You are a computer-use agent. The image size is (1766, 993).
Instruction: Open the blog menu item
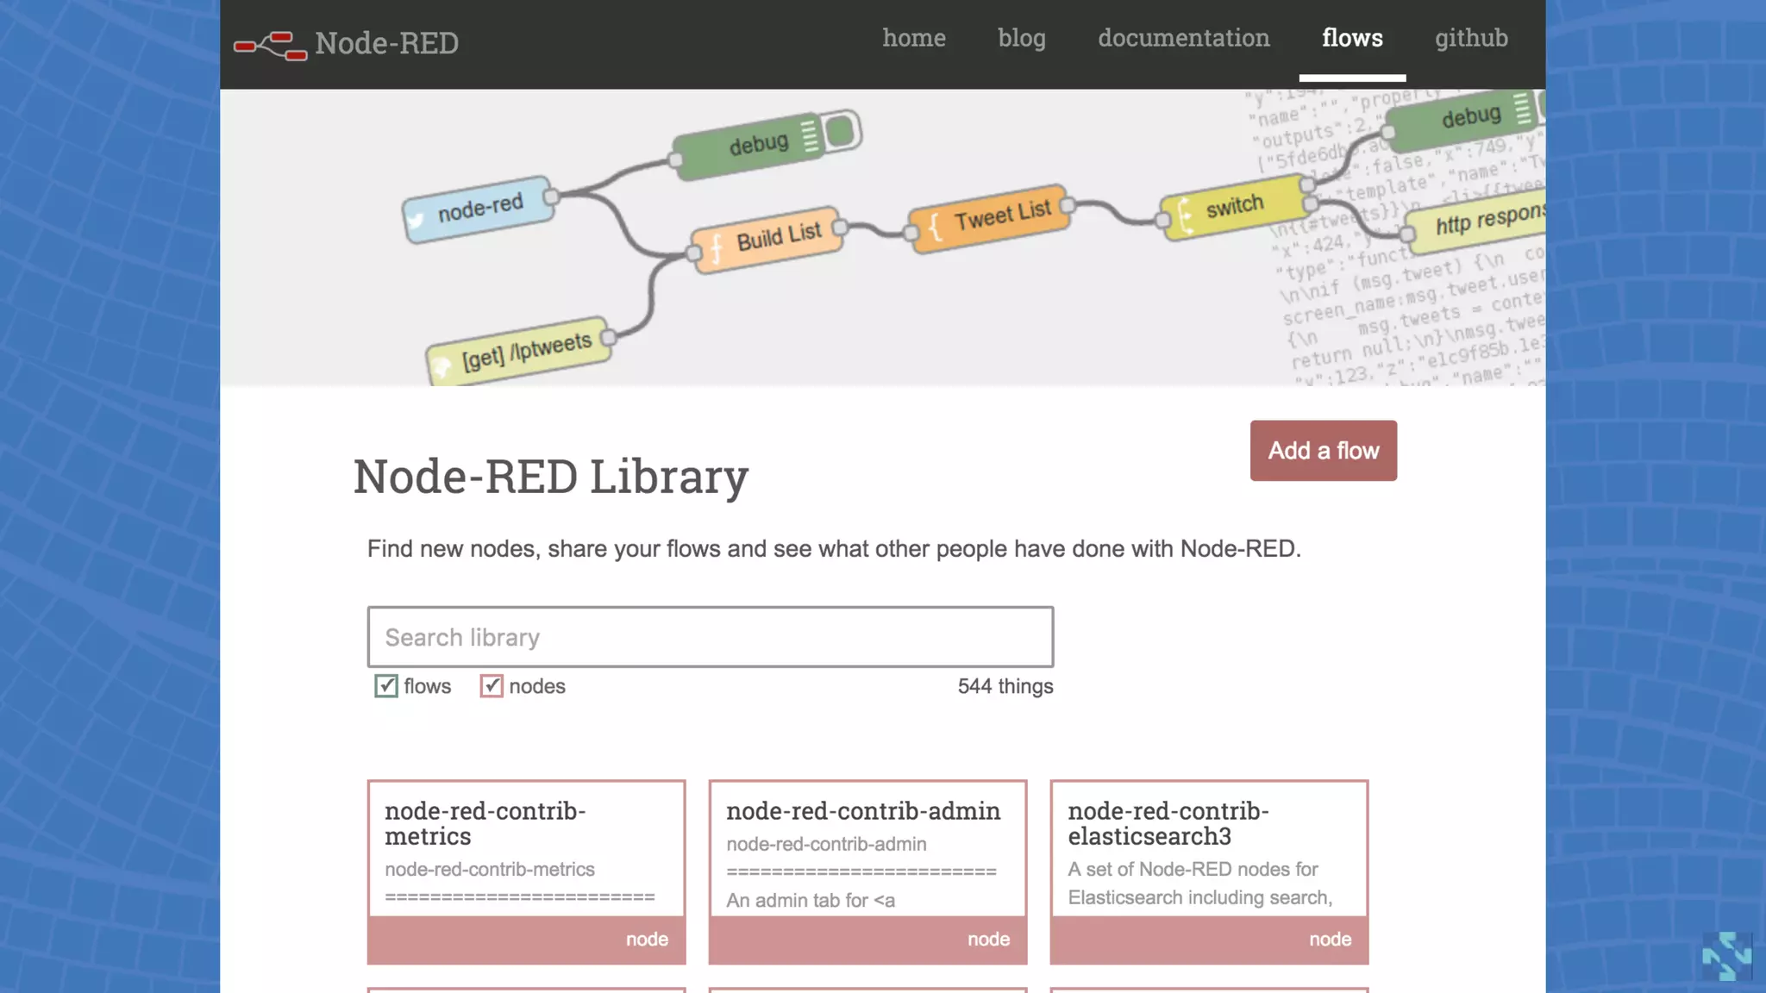1022,38
